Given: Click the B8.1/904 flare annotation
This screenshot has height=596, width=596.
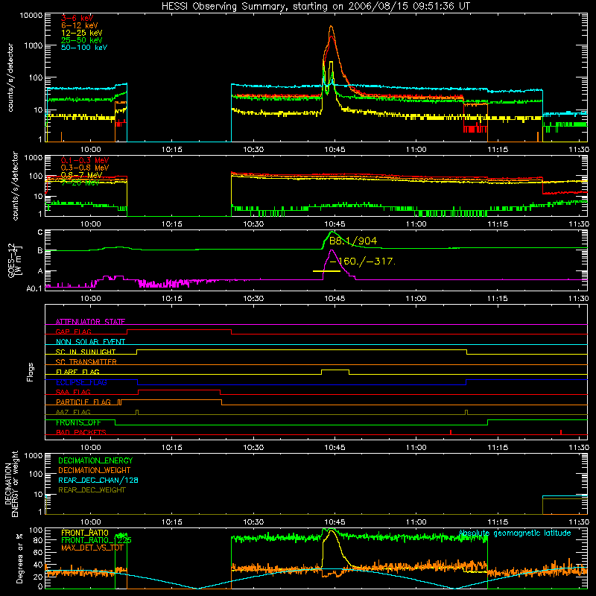Looking at the screenshot, I should point(352,241).
